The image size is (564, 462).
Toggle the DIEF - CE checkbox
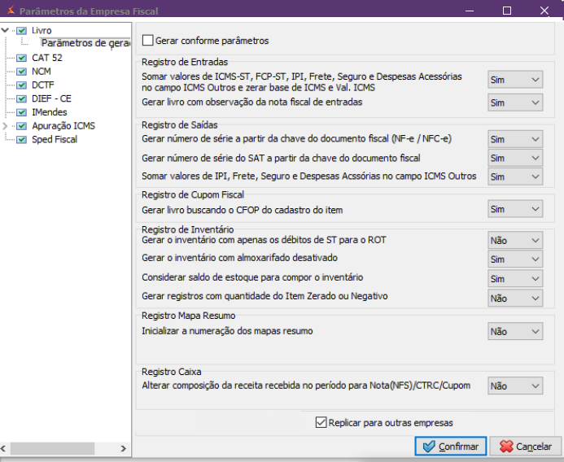point(22,99)
